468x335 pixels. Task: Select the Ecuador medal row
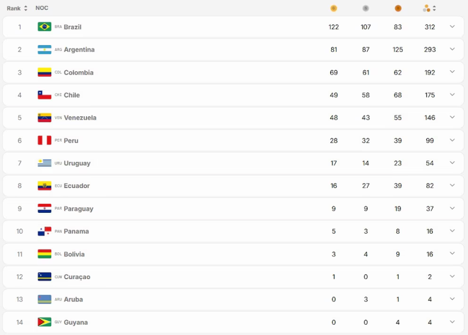click(x=233, y=186)
